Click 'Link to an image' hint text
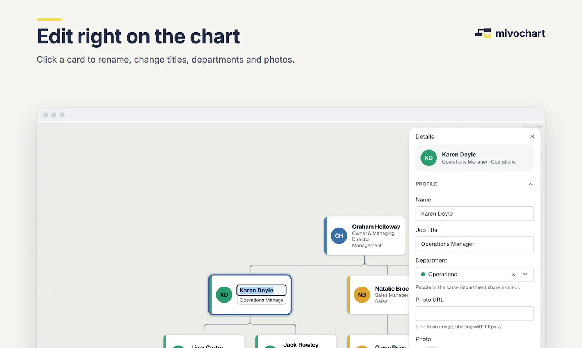 tap(459, 327)
